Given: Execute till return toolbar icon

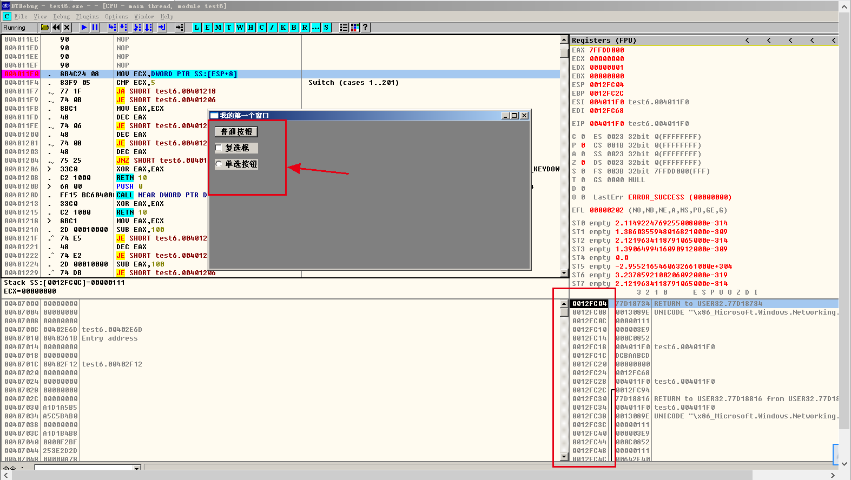Looking at the screenshot, I should click(x=162, y=28).
